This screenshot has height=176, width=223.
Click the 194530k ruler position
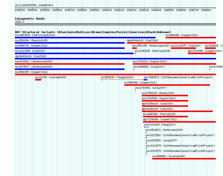pyautogui.click(x=20, y=10)
